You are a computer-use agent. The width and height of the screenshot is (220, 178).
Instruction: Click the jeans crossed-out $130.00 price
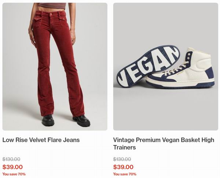[x=11, y=159]
